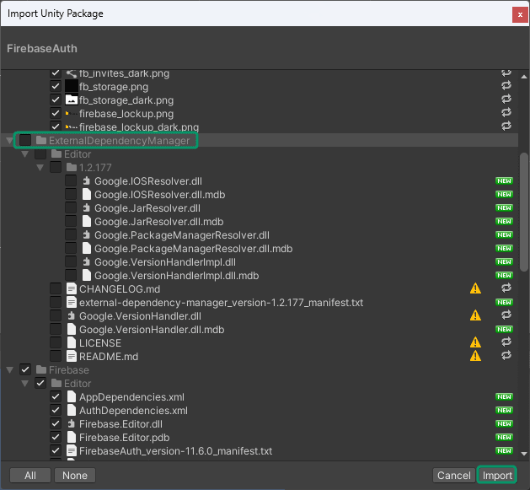Deselect everything with None button

point(75,475)
